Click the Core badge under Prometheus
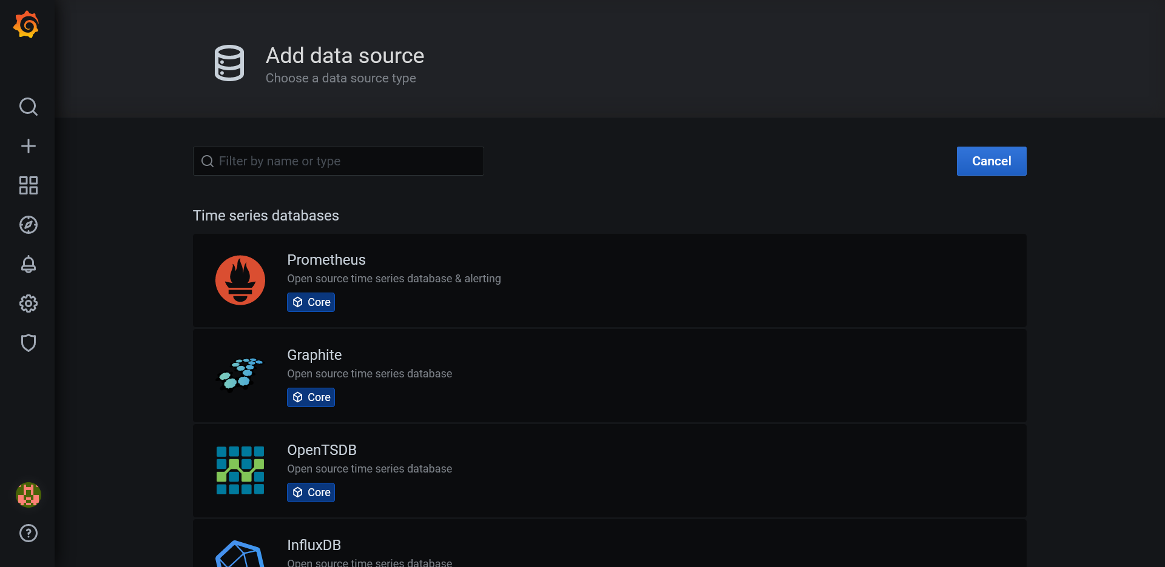 click(x=311, y=302)
